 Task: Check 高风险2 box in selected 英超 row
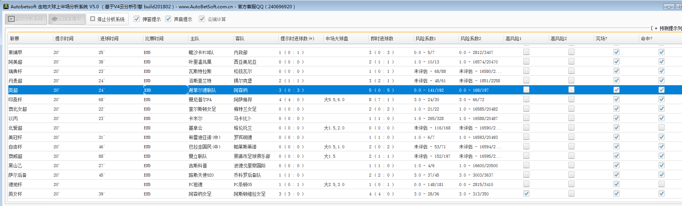point(571,90)
